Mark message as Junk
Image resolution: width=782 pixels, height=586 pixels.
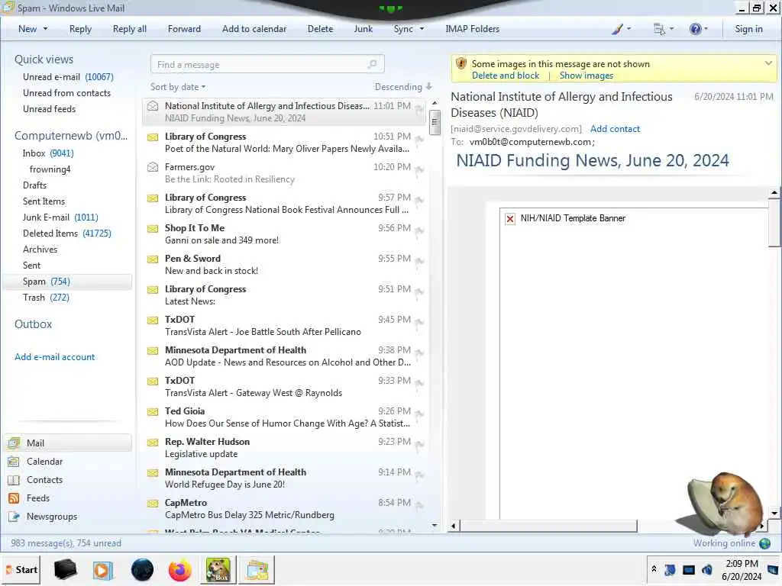(x=363, y=30)
